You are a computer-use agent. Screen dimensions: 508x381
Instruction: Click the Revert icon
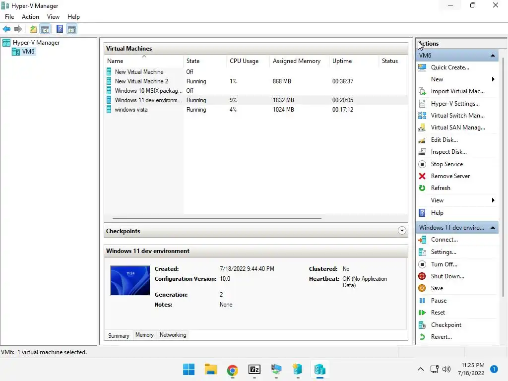422,337
